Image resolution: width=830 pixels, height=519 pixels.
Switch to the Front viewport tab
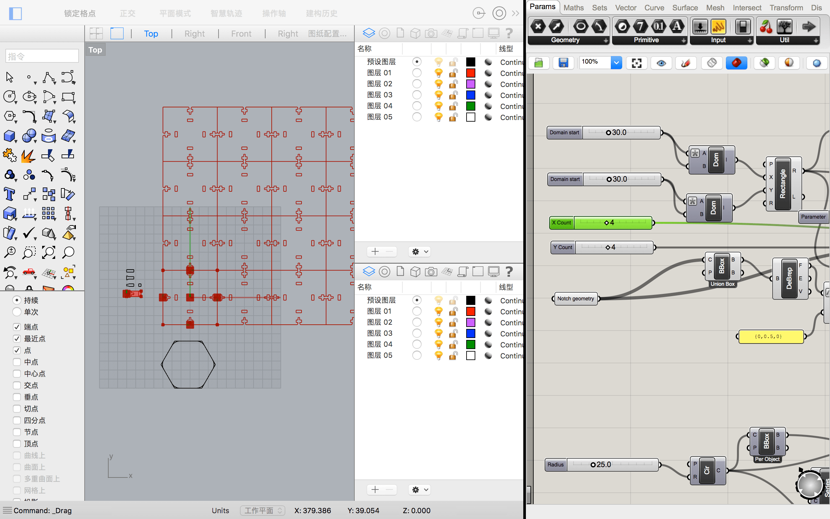coord(241,34)
